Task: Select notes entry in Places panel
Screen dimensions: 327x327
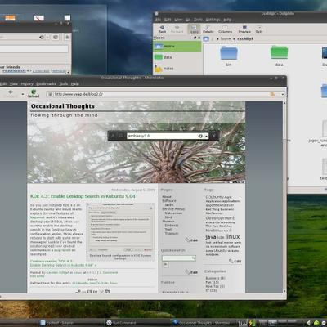Action: (177, 69)
